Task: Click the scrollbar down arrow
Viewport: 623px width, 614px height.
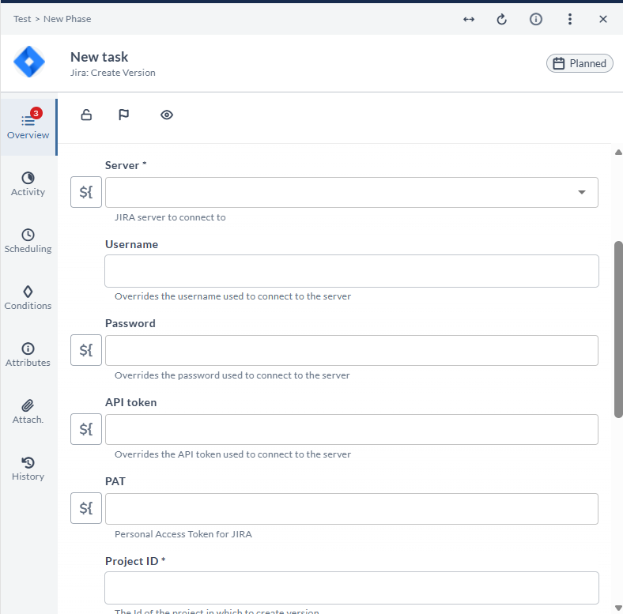Action: [x=618, y=608]
